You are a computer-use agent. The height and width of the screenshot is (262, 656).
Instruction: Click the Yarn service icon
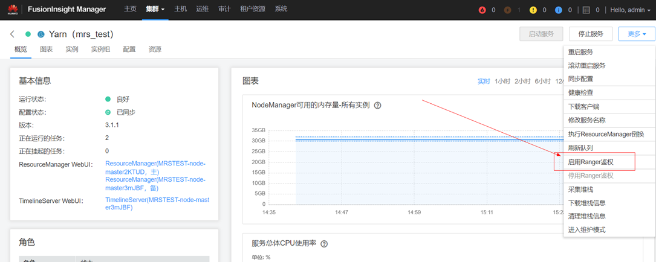(41, 34)
